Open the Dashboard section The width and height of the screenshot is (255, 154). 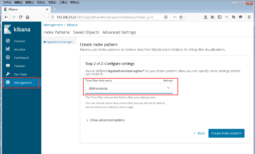(x=21, y=58)
